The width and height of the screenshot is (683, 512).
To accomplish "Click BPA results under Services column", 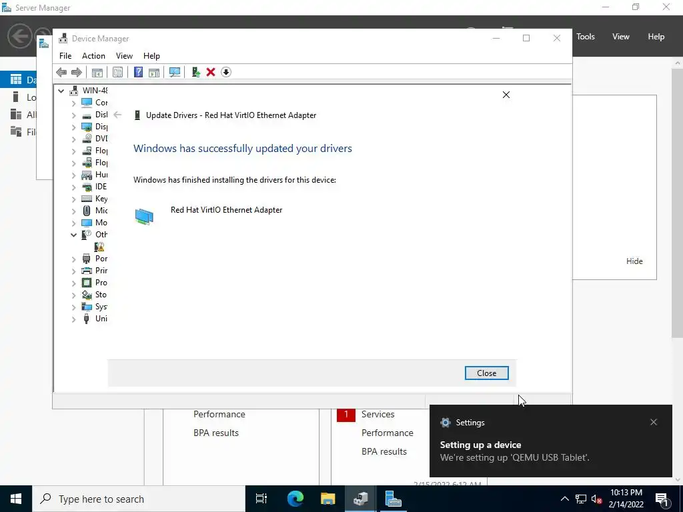I will [384, 452].
